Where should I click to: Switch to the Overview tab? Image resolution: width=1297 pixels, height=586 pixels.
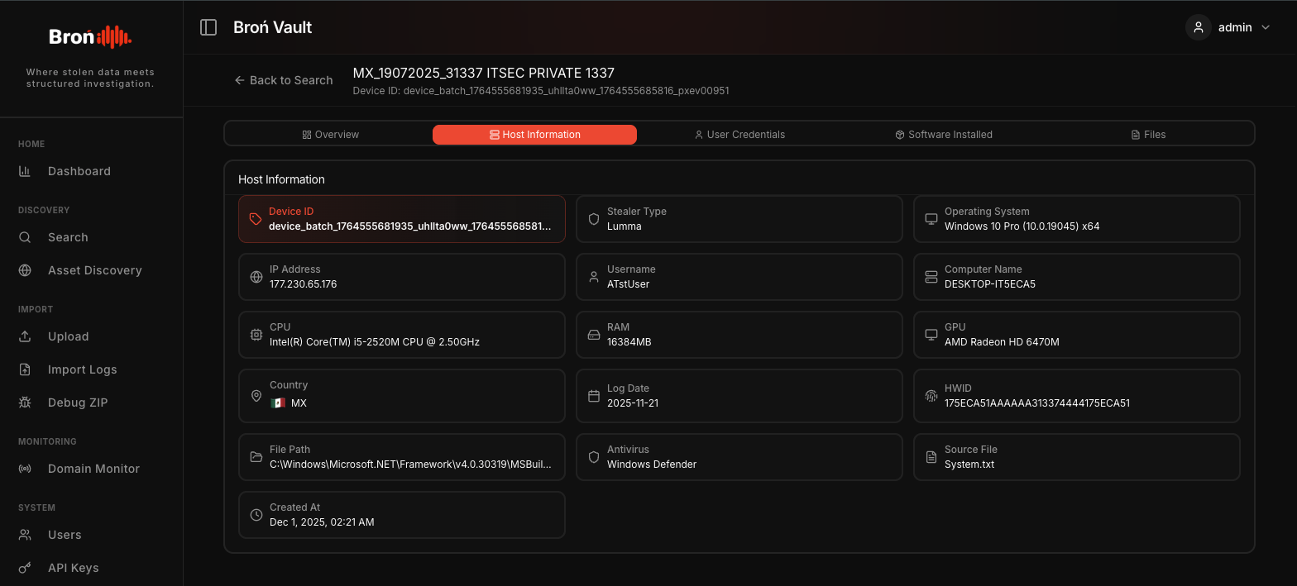pyautogui.click(x=330, y=134)
